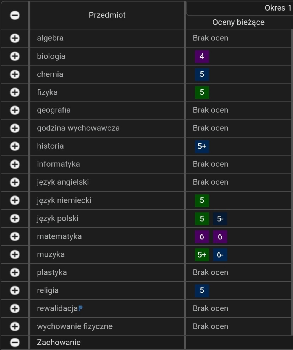Click the plus icon beside historia

coord(15,146)
